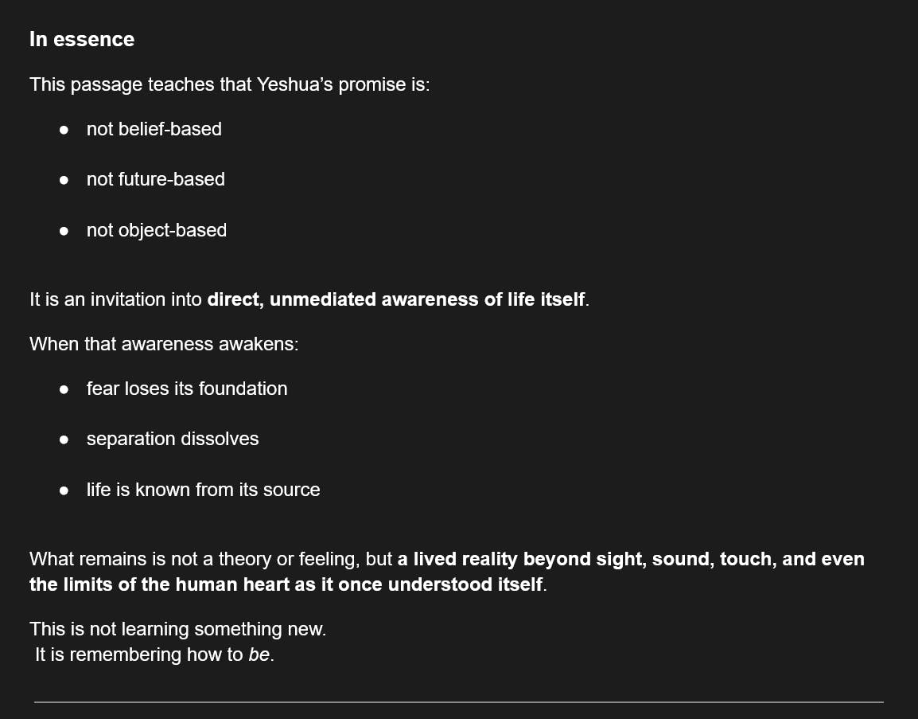The width and height of the screenshot is (918, 719).
Task: Click the "In essence" heading
Action: click(81, 39)
